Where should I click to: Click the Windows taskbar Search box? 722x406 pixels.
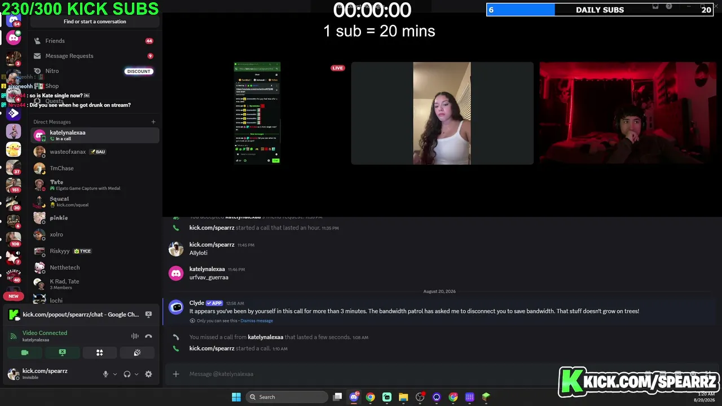pyautogui.click(x=288, y=397)
